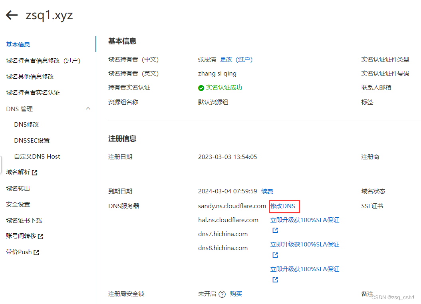This screenshot has width=421, height=304.
Task: Click 续费 to renew the domain
Action: pyautogui.click(x=267, y=191)
